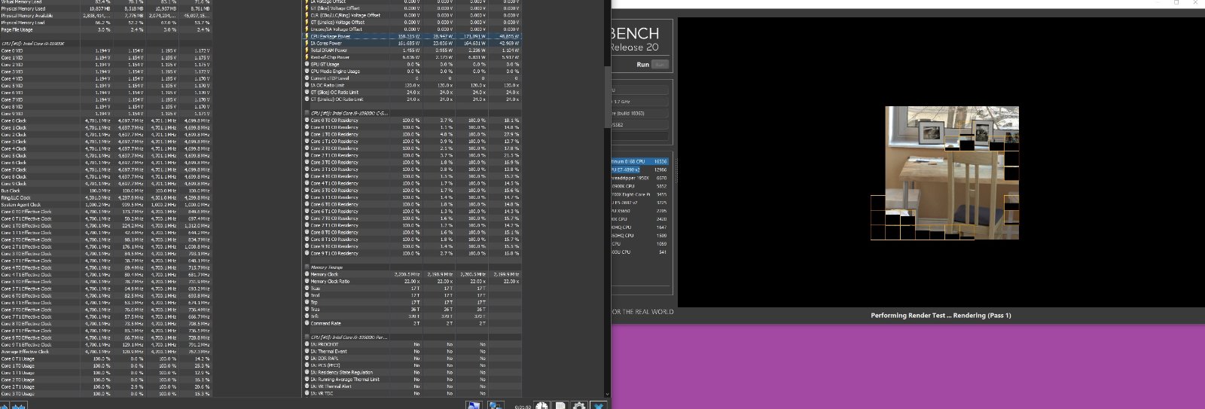The image size is (1205, 409).
Task: Select the Core 0 Clock row
Action: (x=105, y=121)
